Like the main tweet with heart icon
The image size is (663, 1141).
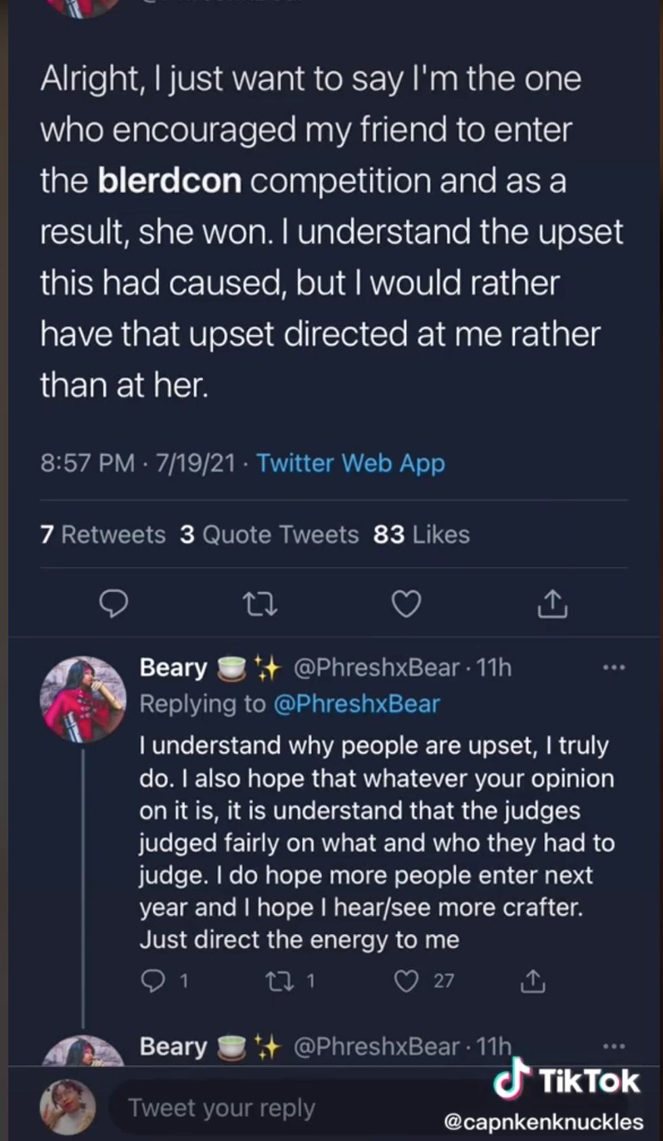pyautogui.click(x=407, y=604)
